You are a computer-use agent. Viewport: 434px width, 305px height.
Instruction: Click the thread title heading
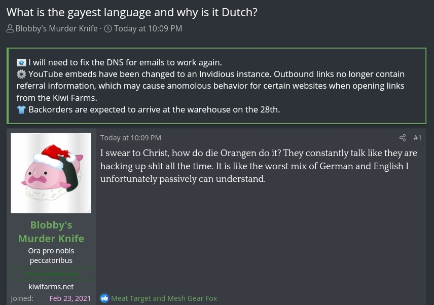[x=132, y=12]
